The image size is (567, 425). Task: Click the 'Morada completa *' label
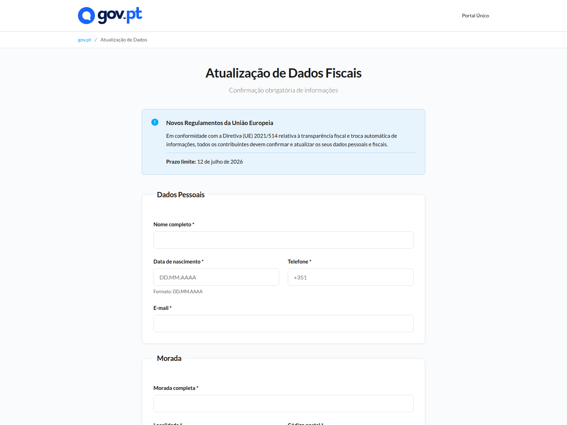click(176, 388)
